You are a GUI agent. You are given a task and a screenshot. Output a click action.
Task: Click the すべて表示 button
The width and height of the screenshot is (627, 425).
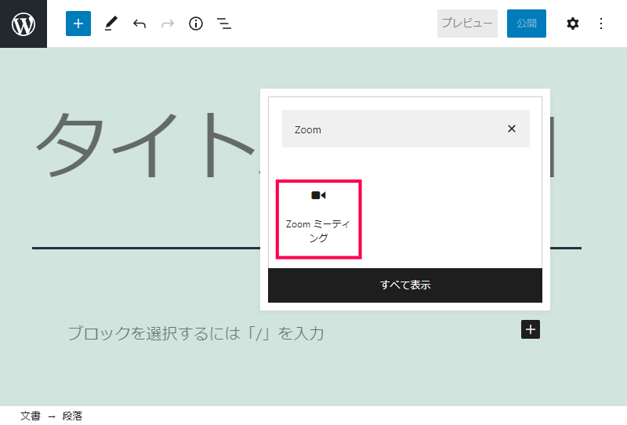coord(405,285)
